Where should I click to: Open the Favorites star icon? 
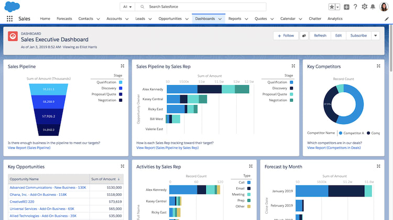(x=332, y=7)
